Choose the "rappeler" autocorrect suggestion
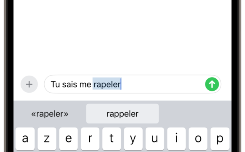Viewport: 245px width, 152px height. (122, 114)
